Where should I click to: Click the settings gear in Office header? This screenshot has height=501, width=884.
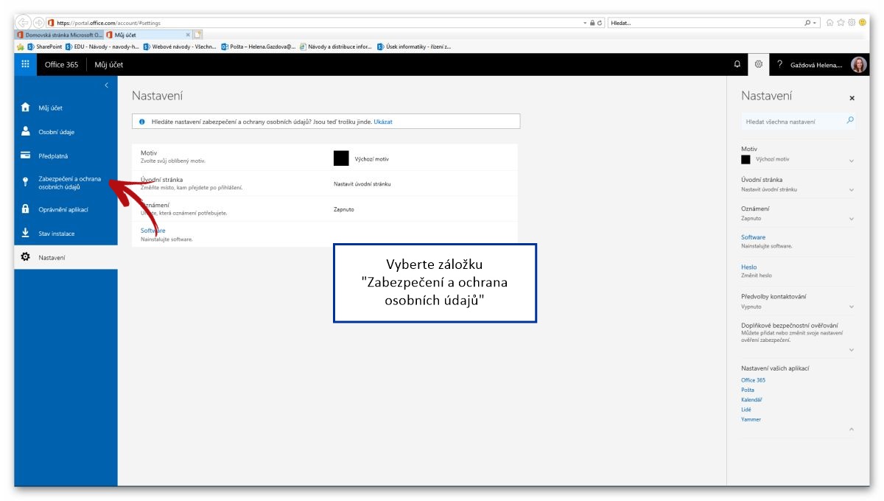point(759,64)
